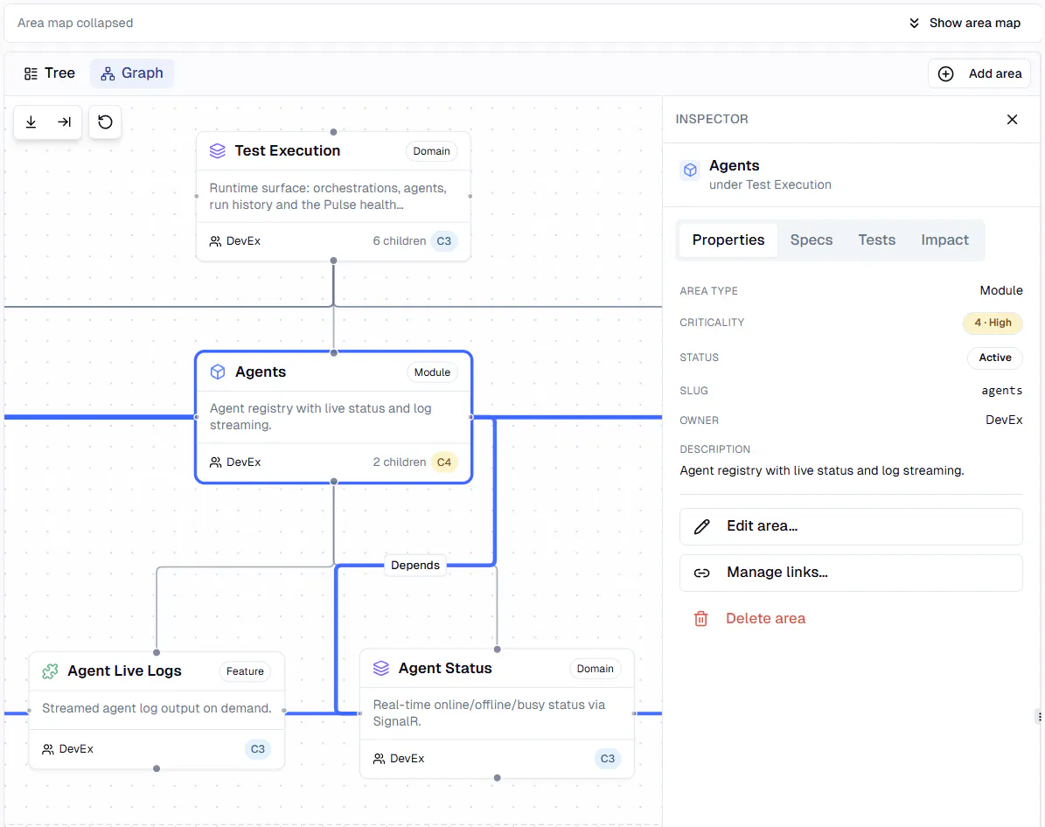Click the '6 children' label
The image size is (1045, 827).
pyautogui.click(x=400, y=241)
